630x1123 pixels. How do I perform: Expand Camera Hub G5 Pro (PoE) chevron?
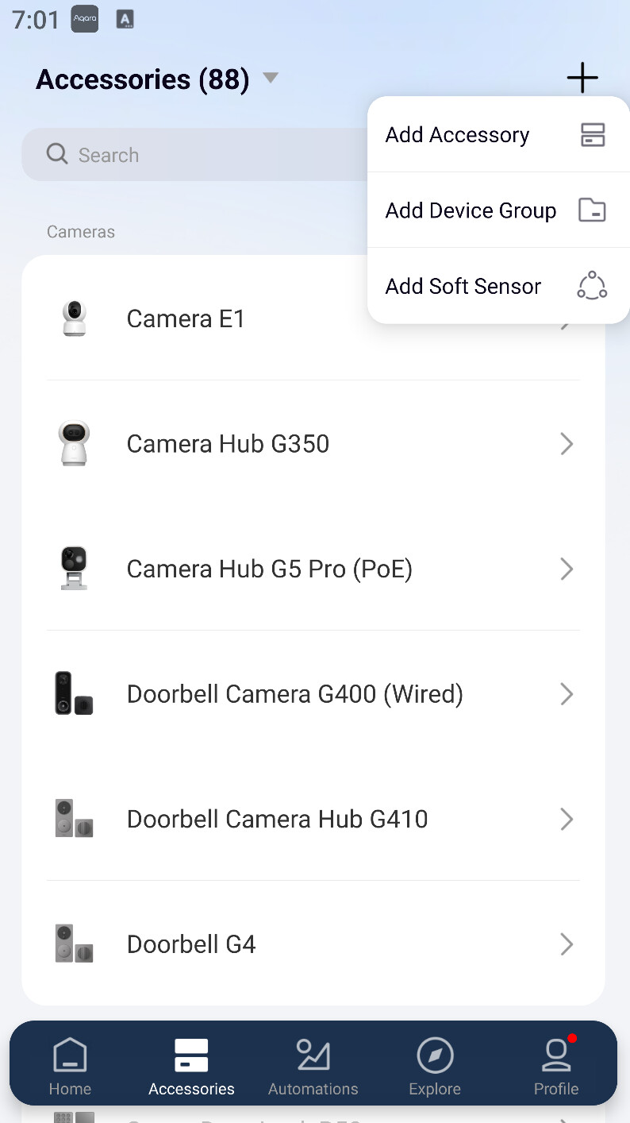coord(566,569)
